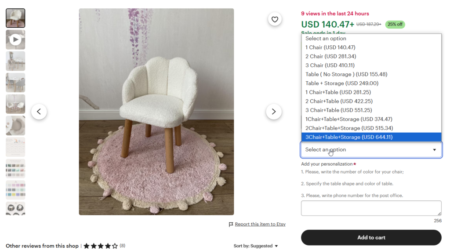
Task: Play the product video thumbnail
Action: [15, 40]
